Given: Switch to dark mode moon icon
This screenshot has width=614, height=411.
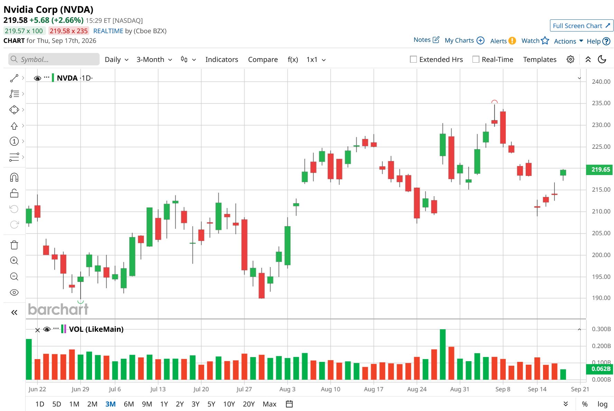Looking at the screenshot, I should click(x=602, y=60).
